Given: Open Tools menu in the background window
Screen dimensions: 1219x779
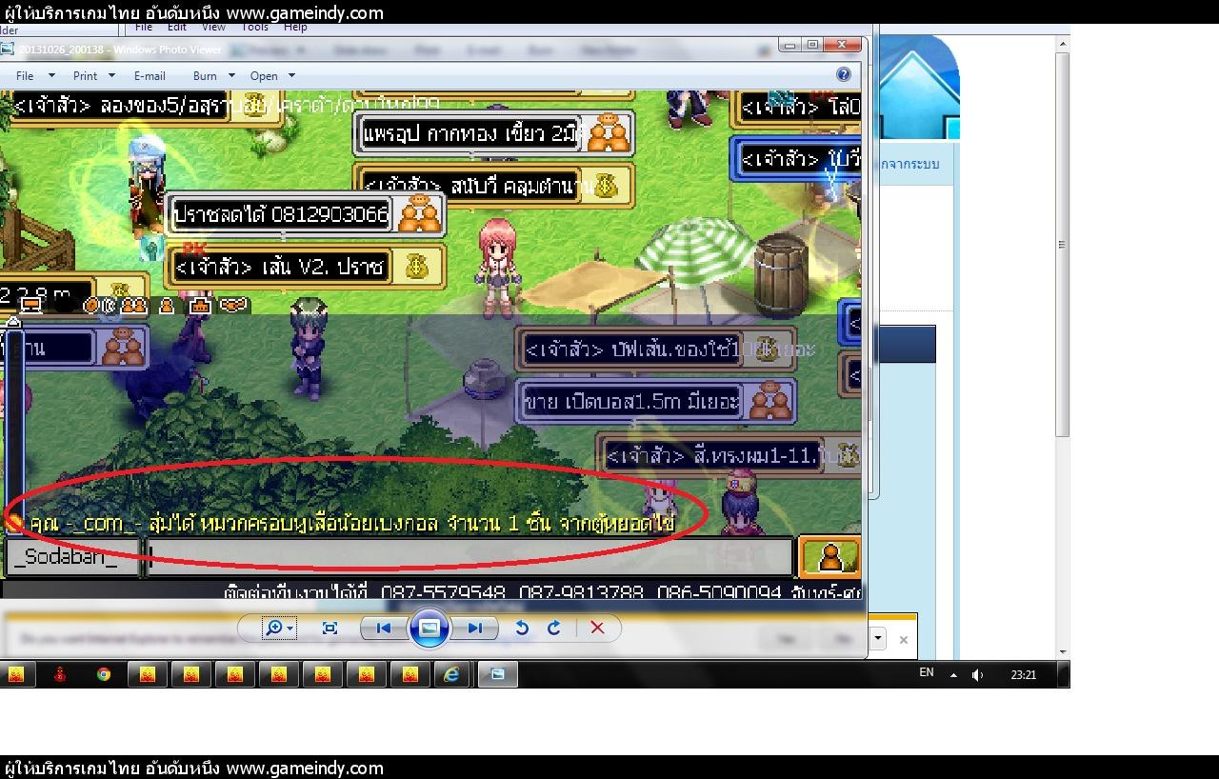Looking at the screenshot, I should tap(255, 28).
